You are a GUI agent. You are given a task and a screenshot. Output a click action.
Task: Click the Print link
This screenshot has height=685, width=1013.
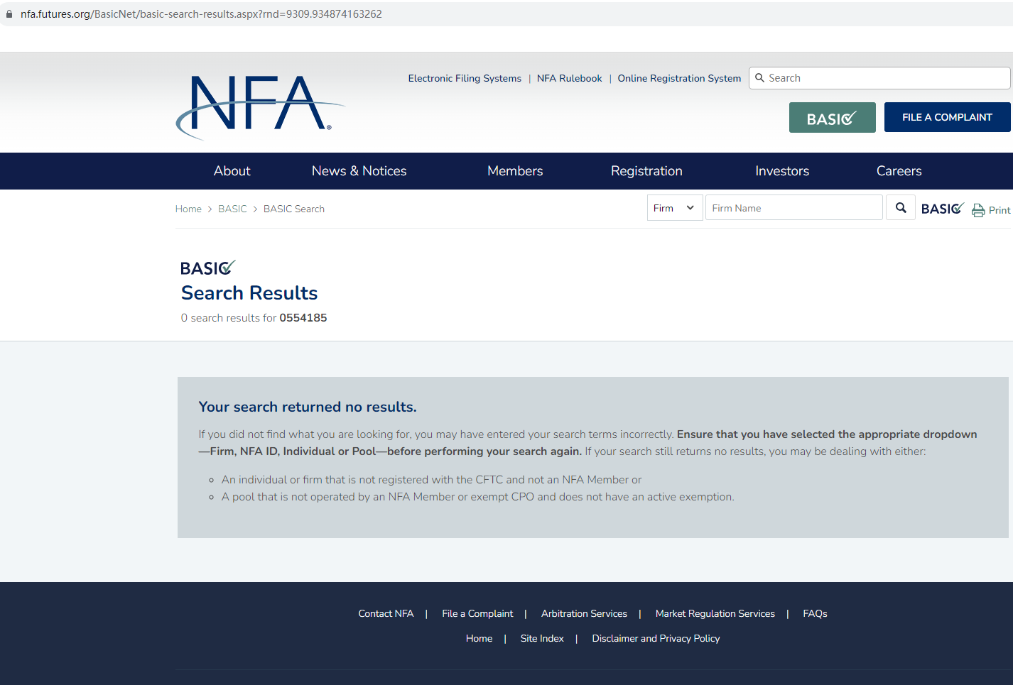1000,210
